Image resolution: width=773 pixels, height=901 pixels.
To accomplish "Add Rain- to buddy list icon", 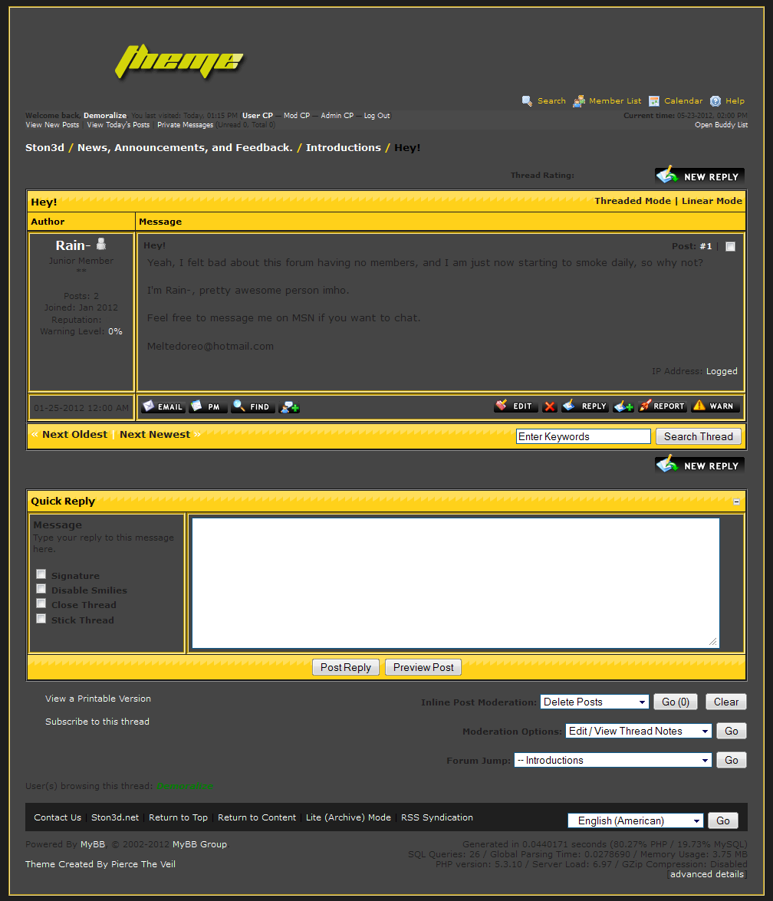I will 289,406.
